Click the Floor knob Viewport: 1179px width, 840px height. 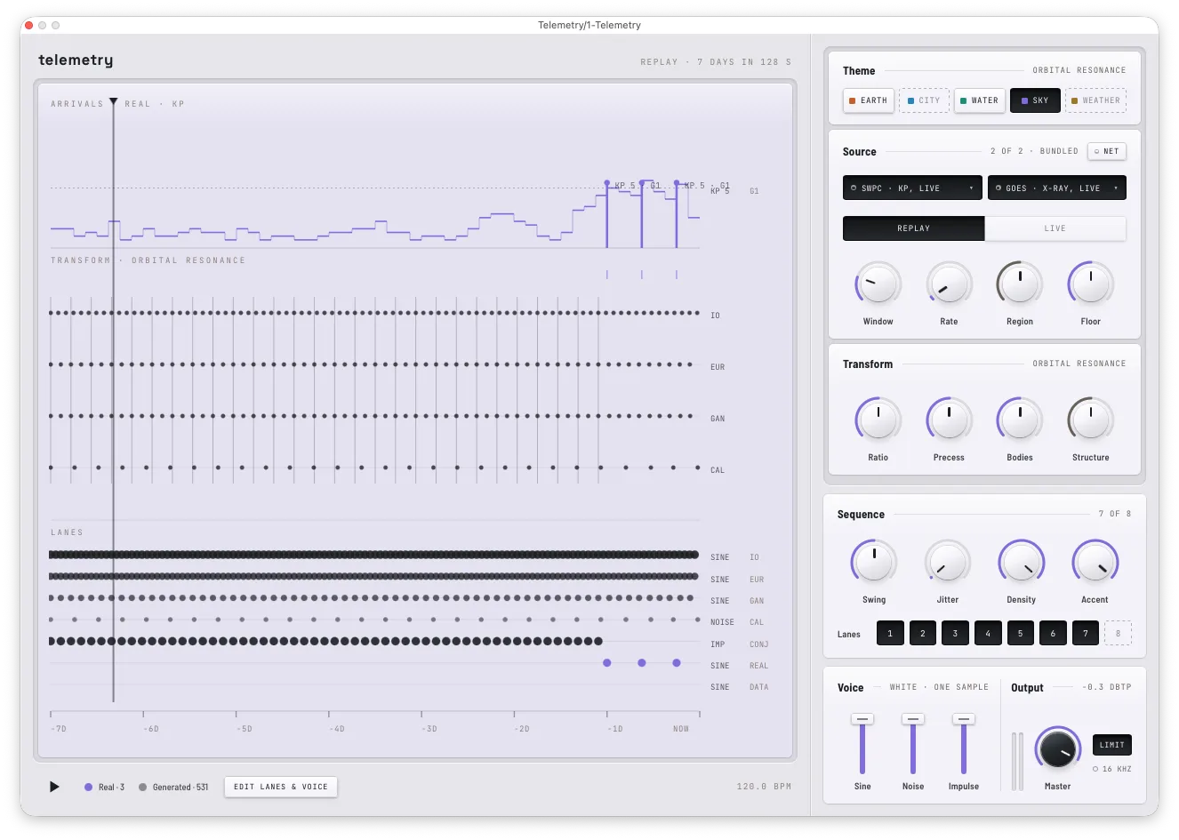click(x=1091, y=284)
